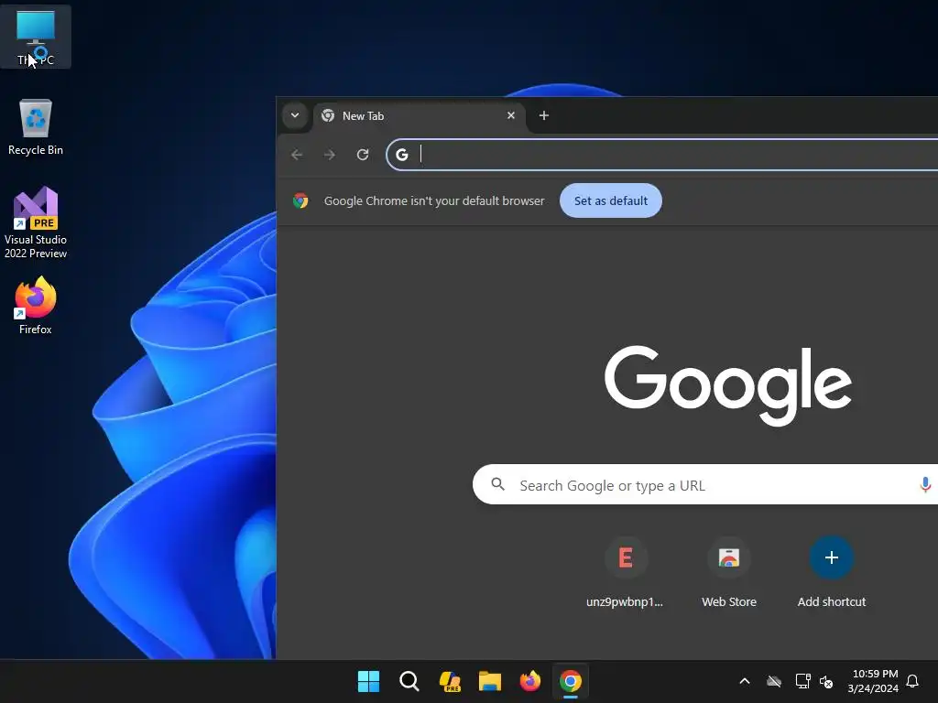This screenshot has height=703, width=938.
Task: Click Chrome icon in taskbar
Action: [571, 681]
